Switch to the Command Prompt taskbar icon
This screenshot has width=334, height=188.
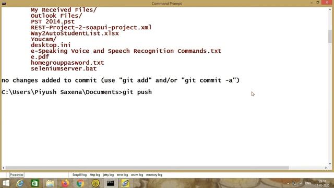pos(110,183)
